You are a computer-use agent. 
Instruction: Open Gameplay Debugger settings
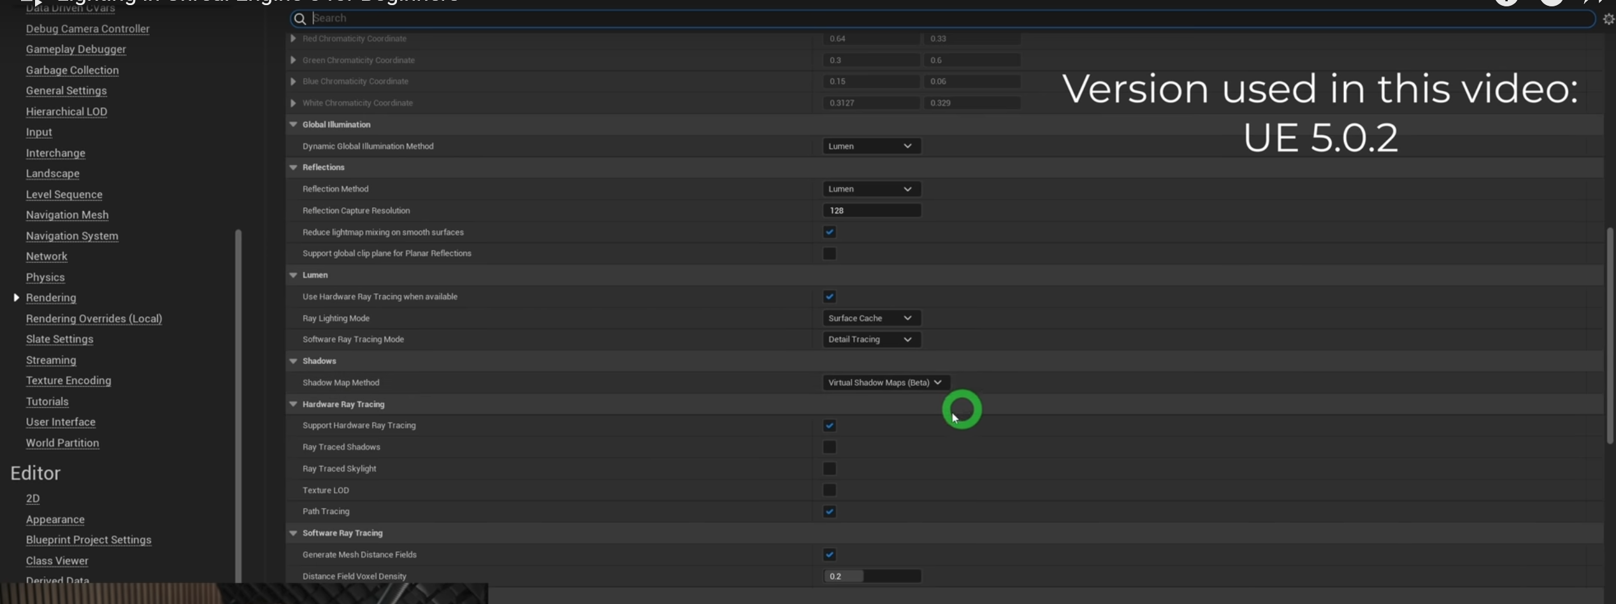tap(76, 49)
